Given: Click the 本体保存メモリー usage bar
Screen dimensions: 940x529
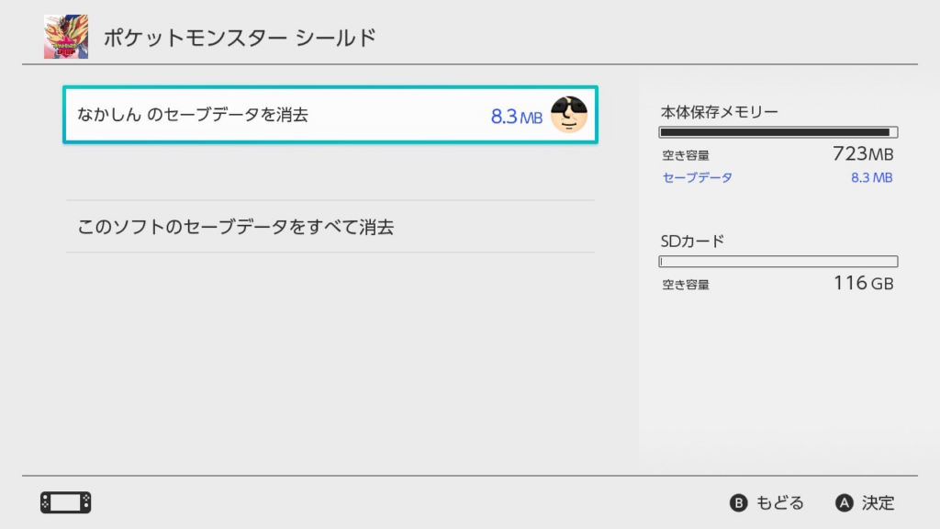Looking at the screenshot, I should (x=778, y=132).
